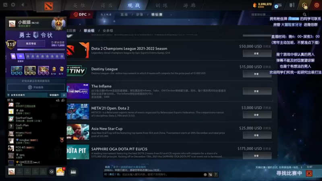Open the 积分日志 points log link

coord(58,42)
